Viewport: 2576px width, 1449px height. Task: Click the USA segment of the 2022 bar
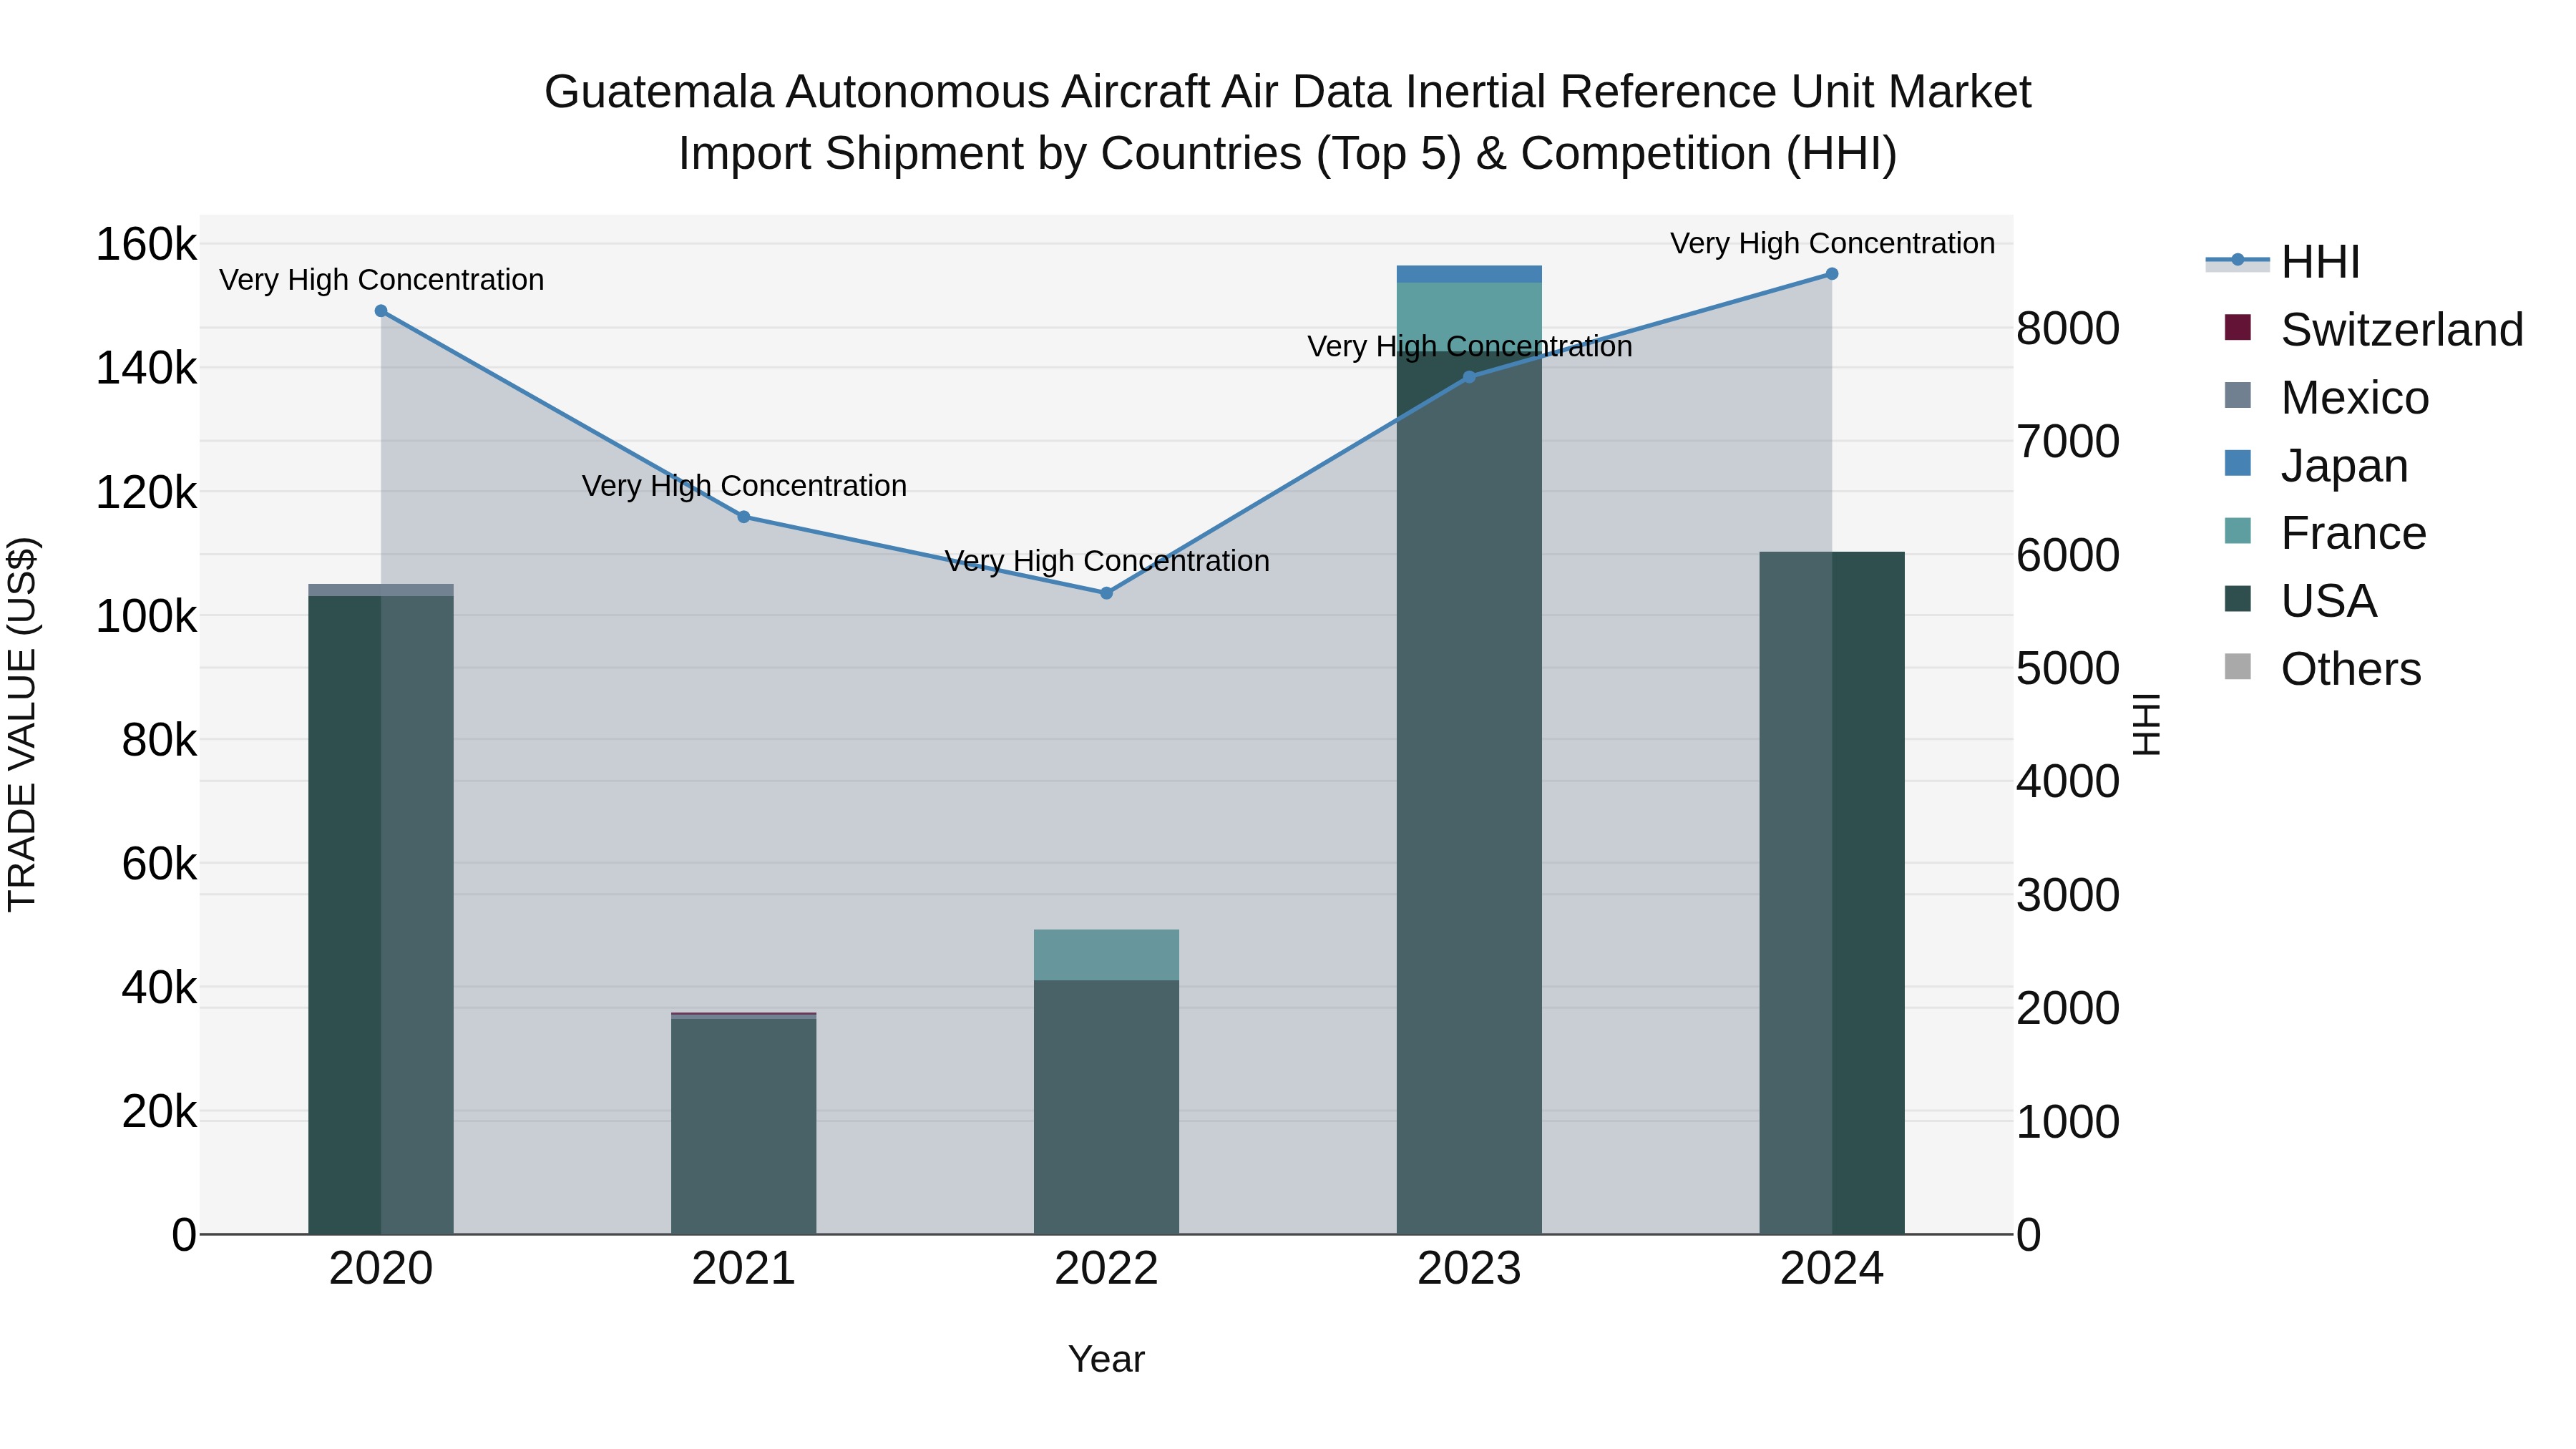(x=1107, y=1107)
